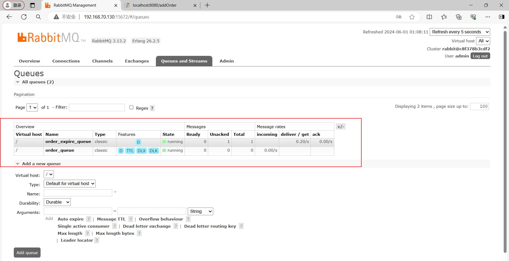This screenshot has width=509, height=261.
Task: Open help for Single active consumer
Action: 115,226
